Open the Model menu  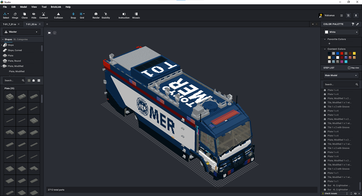coord(23,7)
